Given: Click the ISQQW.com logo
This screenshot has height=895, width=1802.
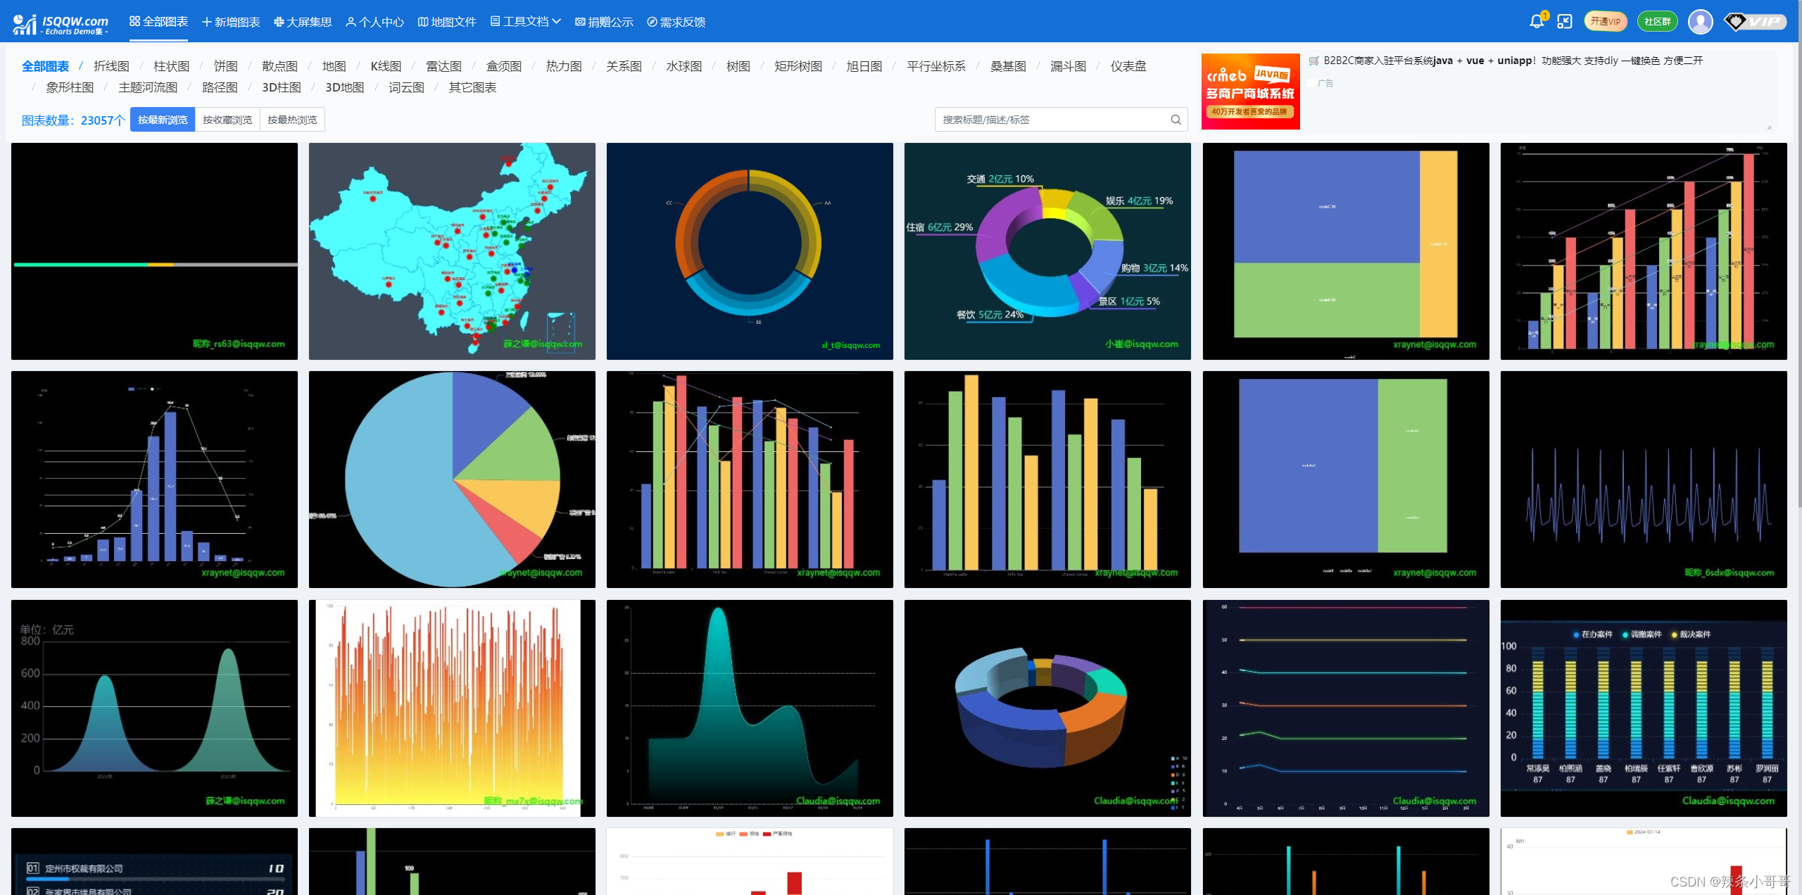Looking at the screenshot, I should coord(61,24).
